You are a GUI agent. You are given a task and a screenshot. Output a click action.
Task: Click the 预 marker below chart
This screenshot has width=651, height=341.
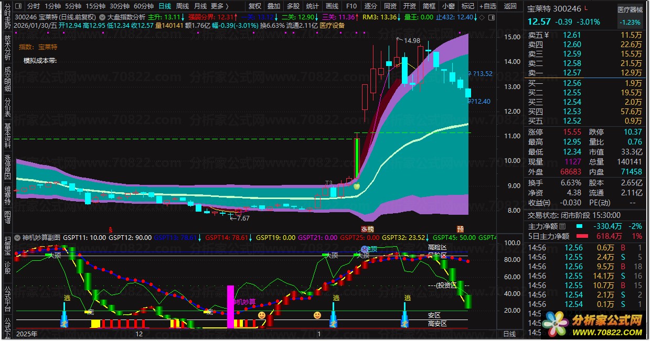460,229
